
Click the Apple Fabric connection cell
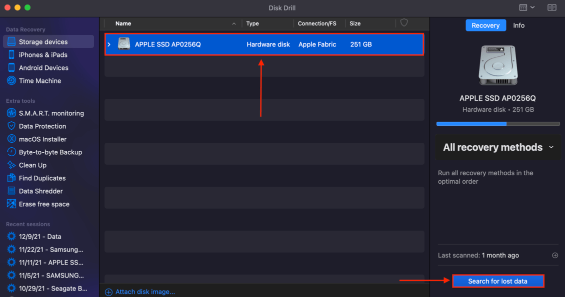317,44
